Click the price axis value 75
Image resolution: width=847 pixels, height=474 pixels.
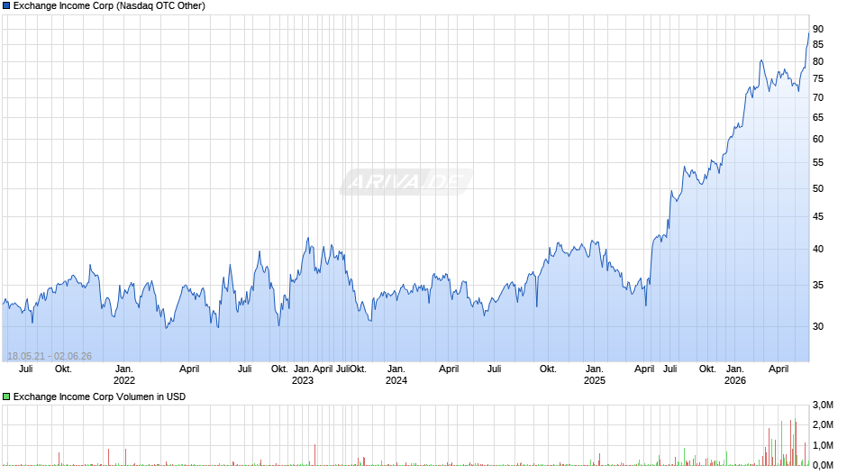818,79
